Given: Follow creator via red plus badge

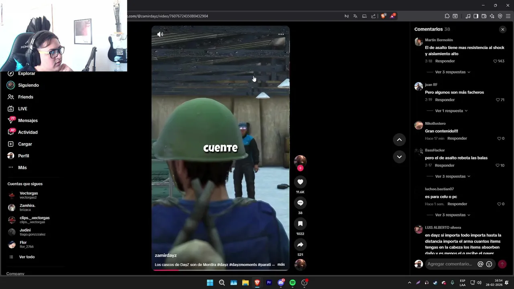Looking at the screenshot, I should (300, 168).
